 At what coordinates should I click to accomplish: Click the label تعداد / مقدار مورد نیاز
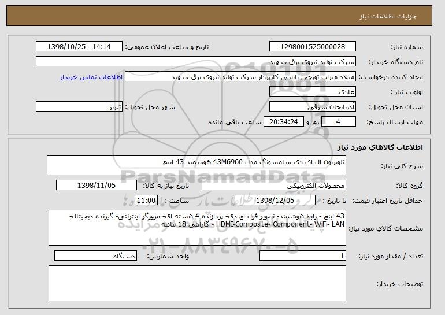391,256
